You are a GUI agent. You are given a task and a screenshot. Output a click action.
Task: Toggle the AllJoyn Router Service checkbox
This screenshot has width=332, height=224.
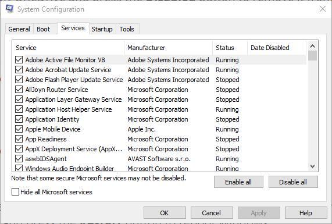pos(19,90)
